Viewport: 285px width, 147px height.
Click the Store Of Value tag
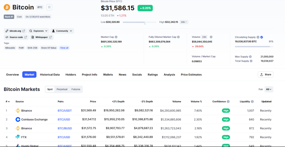tap(49, 48)
